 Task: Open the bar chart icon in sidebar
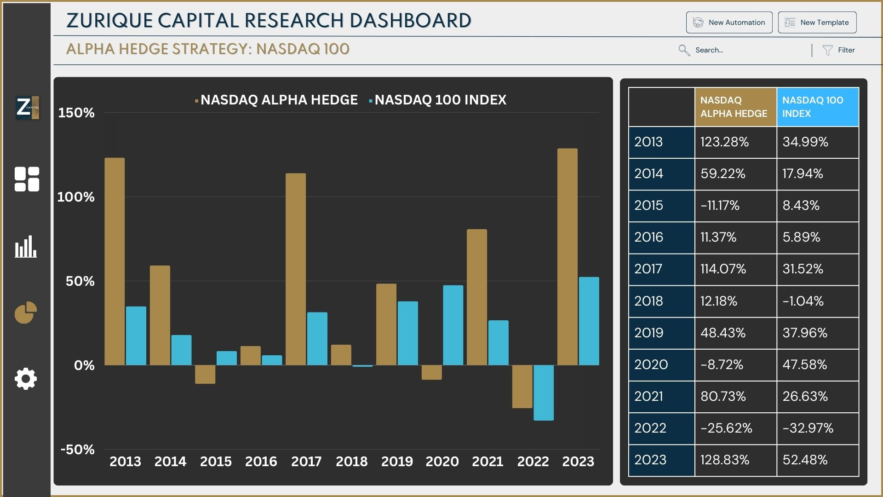26,247
